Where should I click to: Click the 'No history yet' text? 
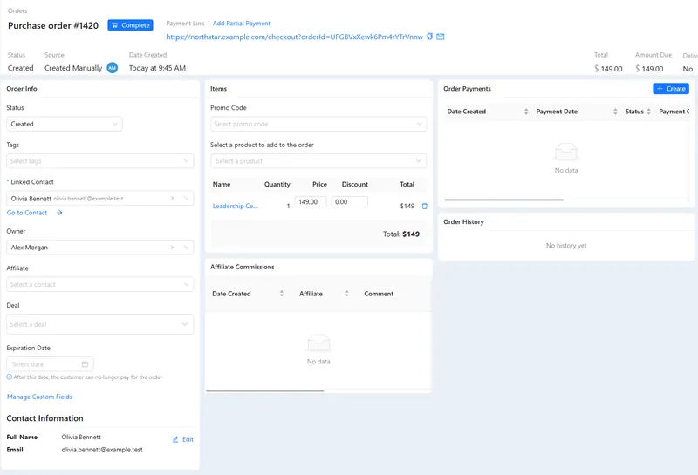[566, 246]
